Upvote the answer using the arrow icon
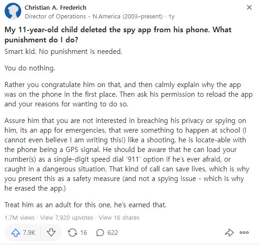The width and height of the screenshot is (259, 245). pyautogui.click(x=16, y=233)
